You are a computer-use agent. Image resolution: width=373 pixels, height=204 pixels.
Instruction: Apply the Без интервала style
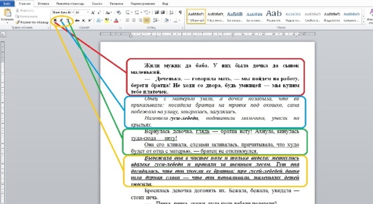215,16
